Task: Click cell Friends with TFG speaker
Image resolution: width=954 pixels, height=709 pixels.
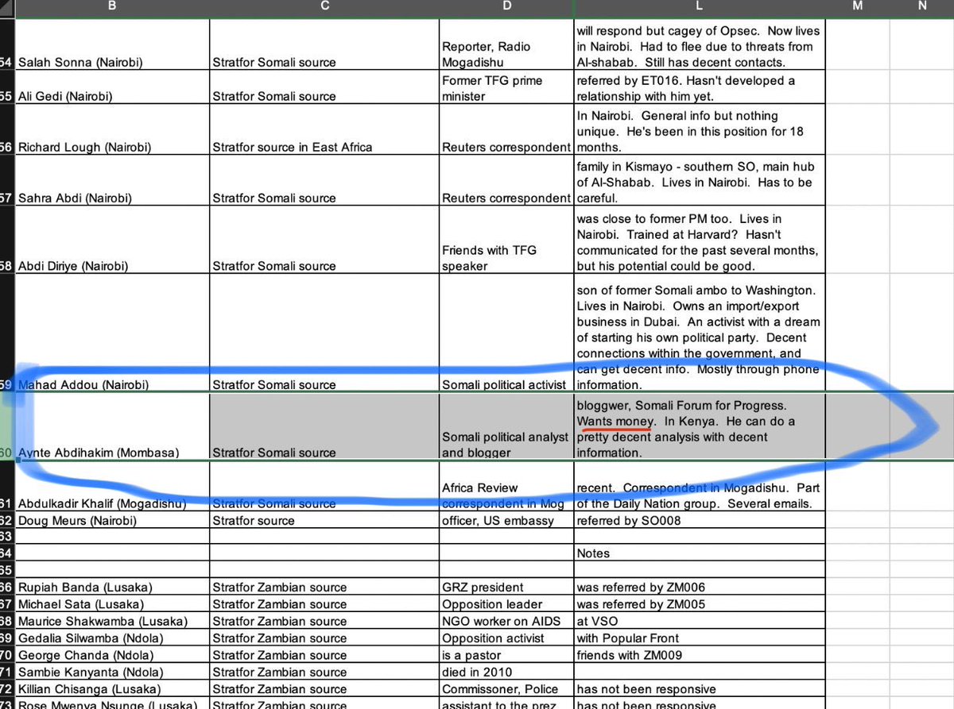Action: (506, 240)
